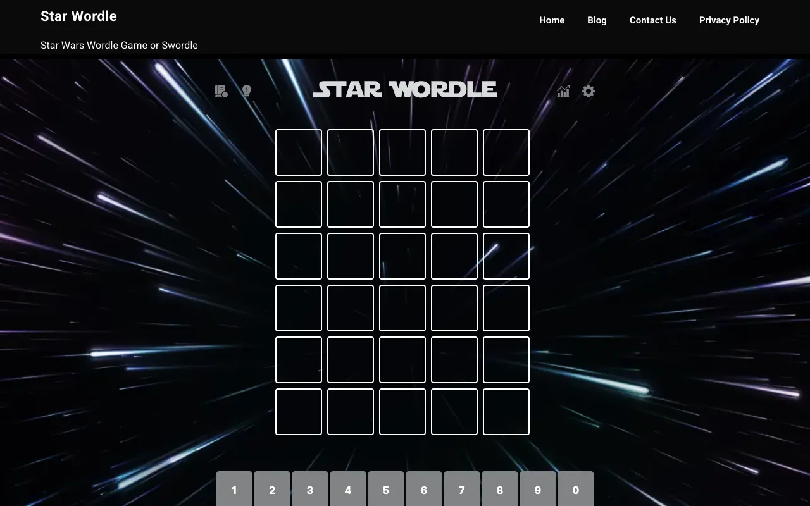810x506 pixels.
Task: Reveal a hint using the lightbulb icon
Action: 246,91
